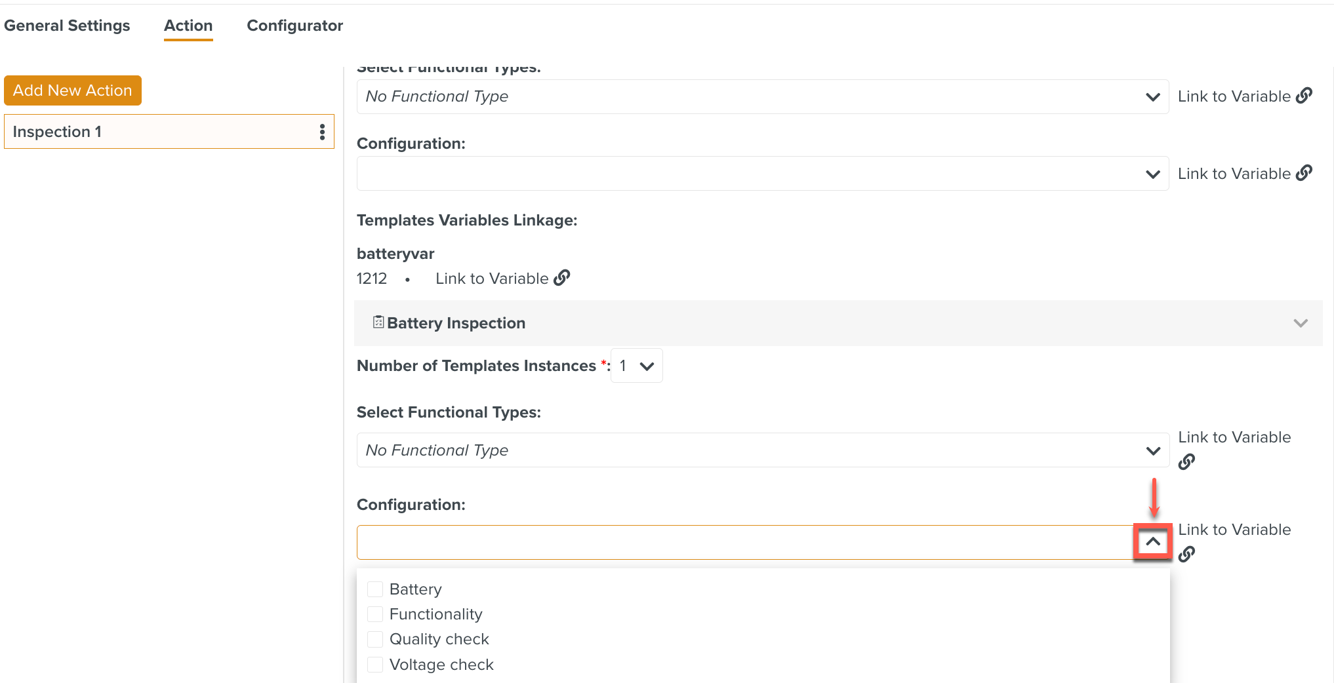Viewport: 1334px width, 683px height.
Task: Click the chevron on the No Functional Type dropdown
Action: pyautogui.click(x=1153, y=96)
